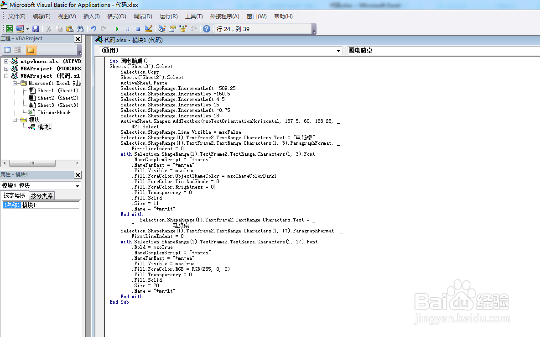540x337 pixels.
Task: Open Object Browser toolbar icon
Action: [183, 29]
